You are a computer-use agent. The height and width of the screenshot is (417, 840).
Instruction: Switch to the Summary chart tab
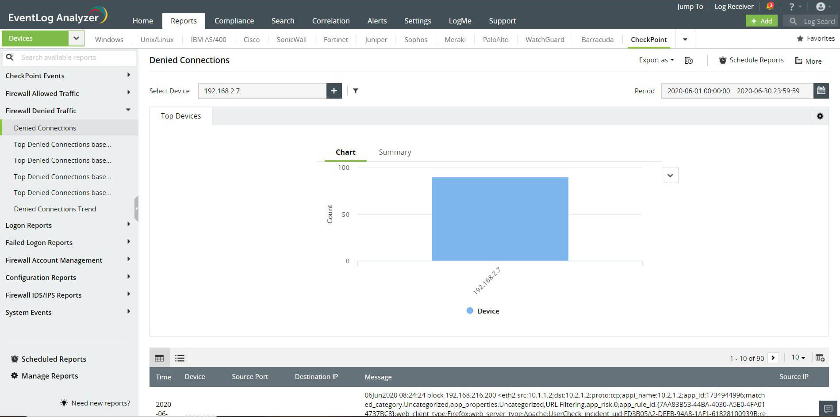(x=395, y=152)
